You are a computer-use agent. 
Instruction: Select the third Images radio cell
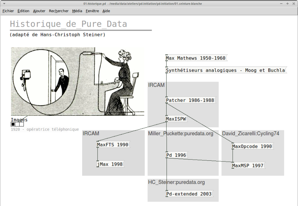pyautogui.click(x=22, y=124)
